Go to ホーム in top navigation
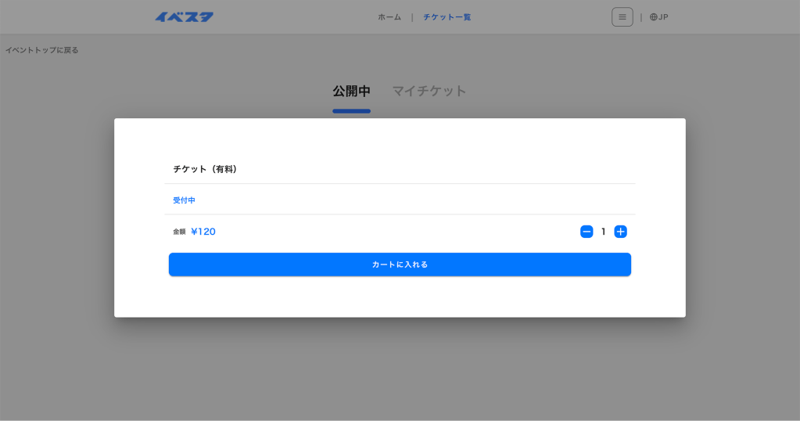The width and height of the screenshot is (800, 421). click(x=389, y=17)
